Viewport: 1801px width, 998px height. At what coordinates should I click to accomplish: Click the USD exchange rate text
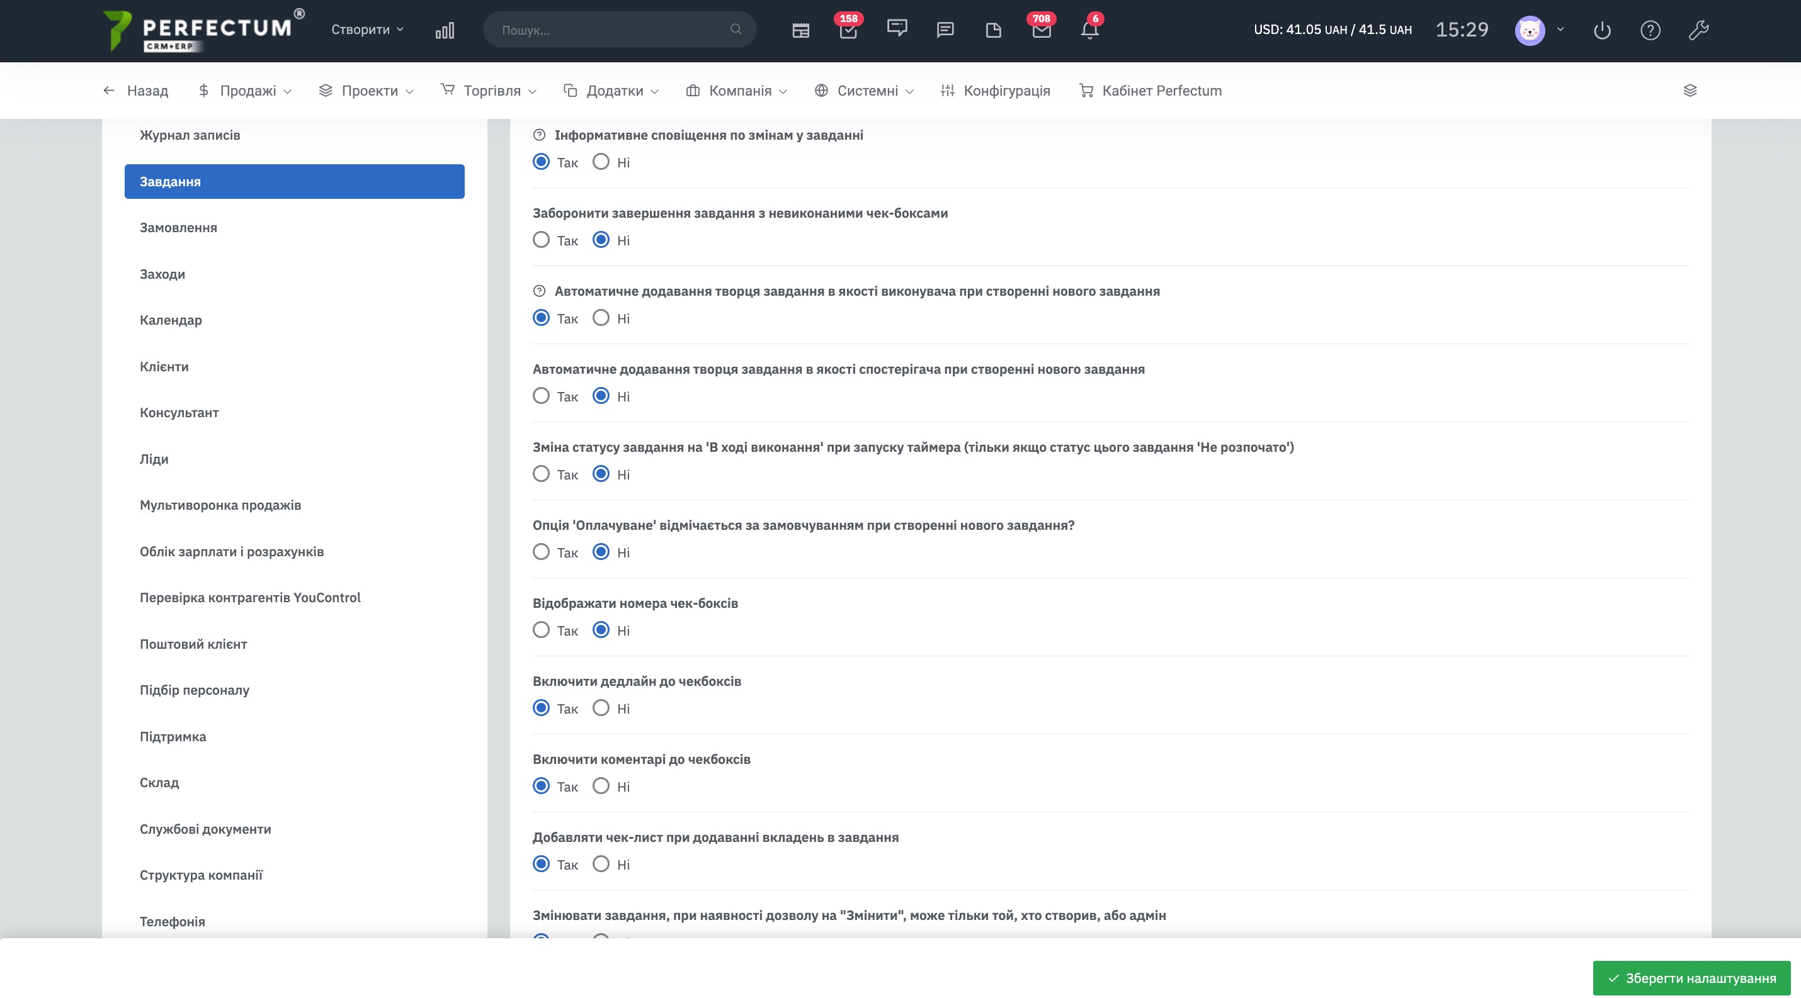(x=1332, y=30)
